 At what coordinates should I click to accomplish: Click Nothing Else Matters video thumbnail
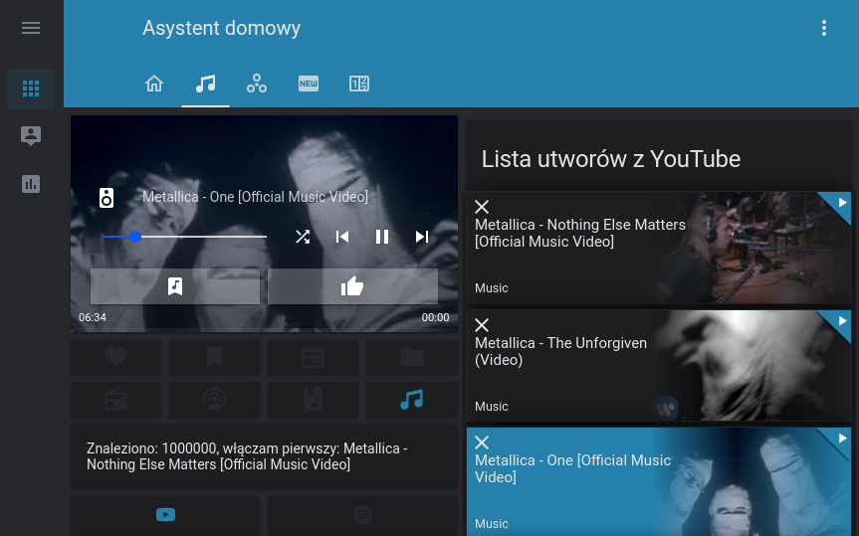click(x=751, y=248)
